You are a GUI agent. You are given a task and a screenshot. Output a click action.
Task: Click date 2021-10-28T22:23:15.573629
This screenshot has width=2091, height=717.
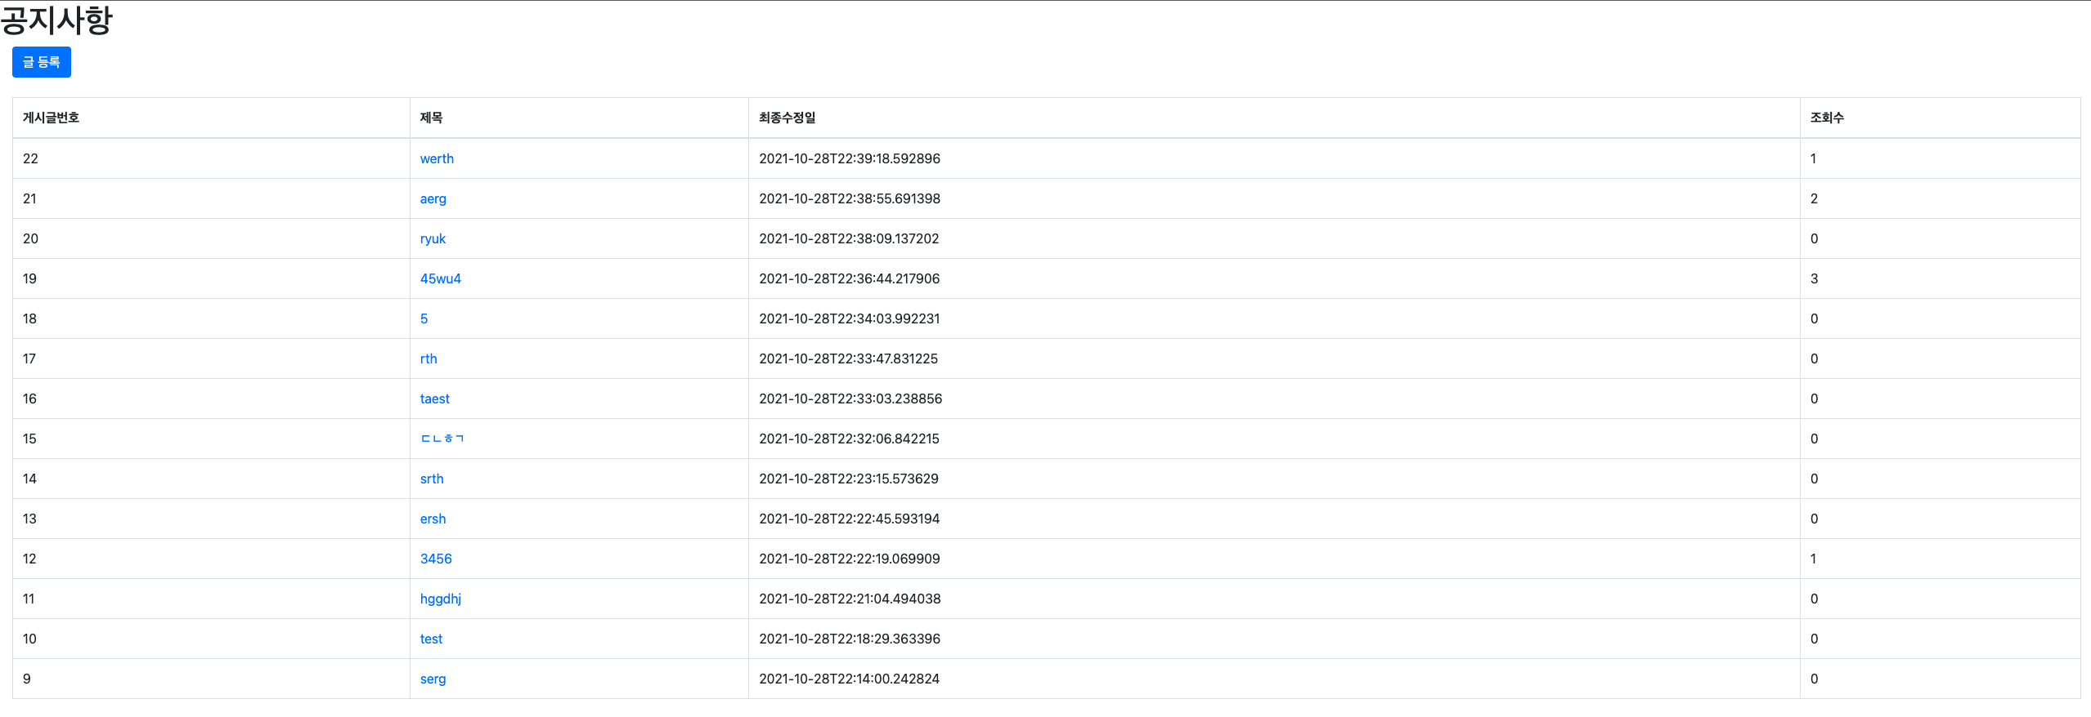[x=849, y=479]
